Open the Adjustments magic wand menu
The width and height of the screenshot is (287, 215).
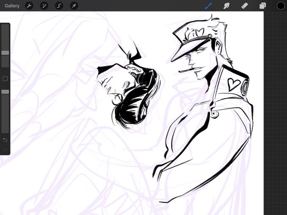point(44,6)
